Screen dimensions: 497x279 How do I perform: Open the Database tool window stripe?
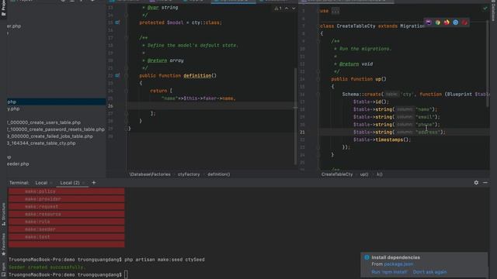(x=493, y=11)
